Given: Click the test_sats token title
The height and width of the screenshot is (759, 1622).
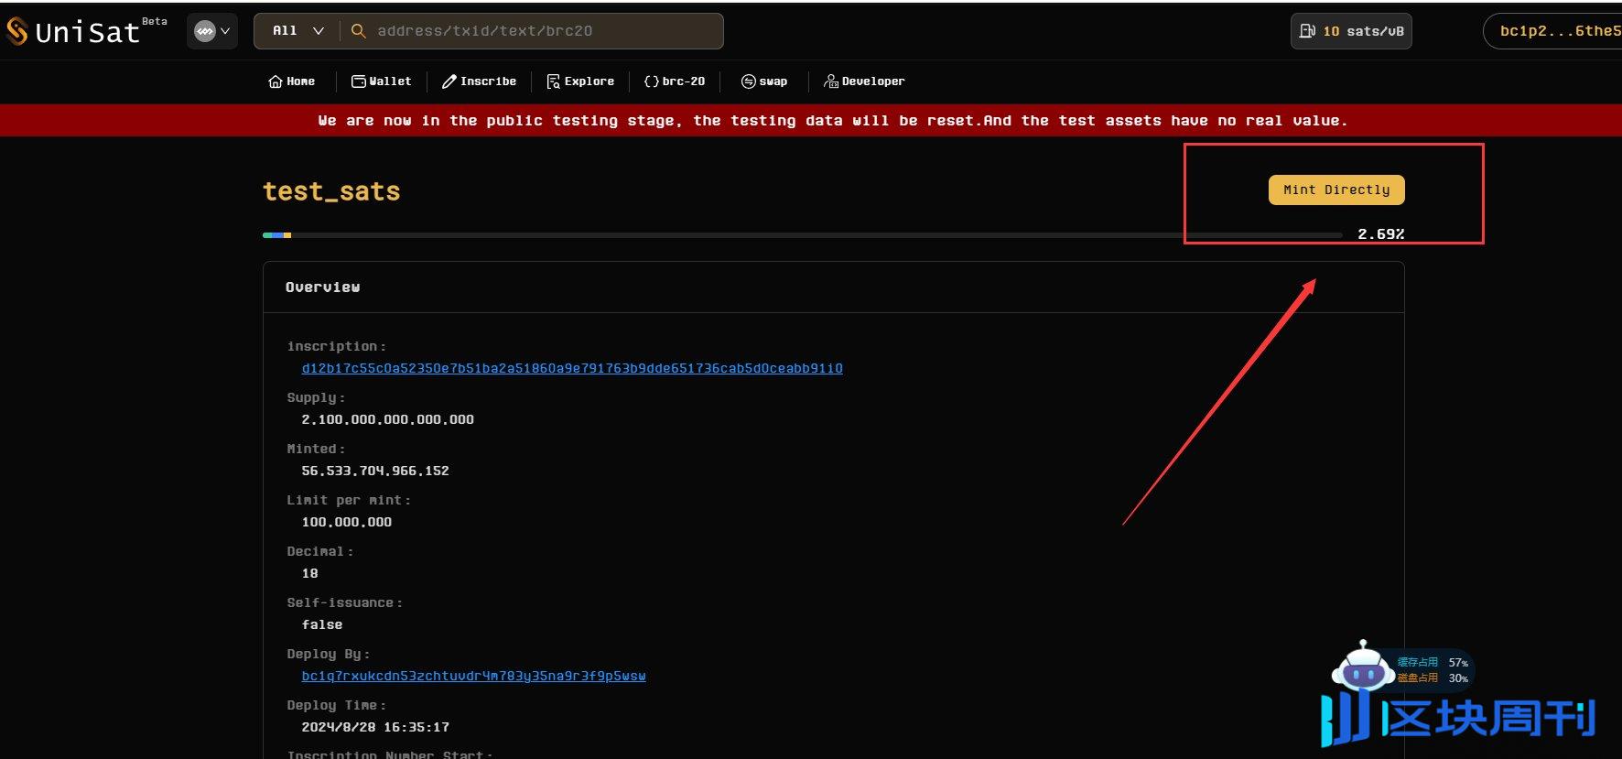Looking at the screenshot, I should [331, 190].
